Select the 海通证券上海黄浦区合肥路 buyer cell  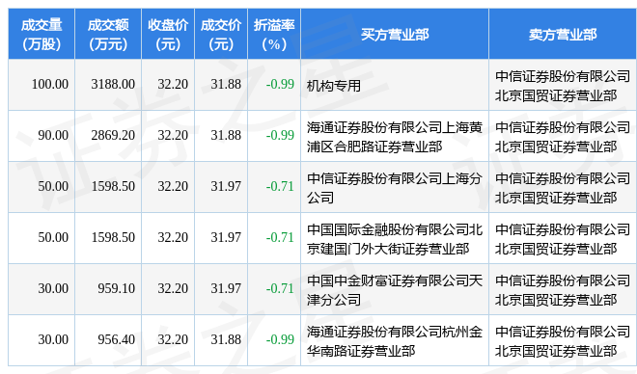click(x=395, y=136)
